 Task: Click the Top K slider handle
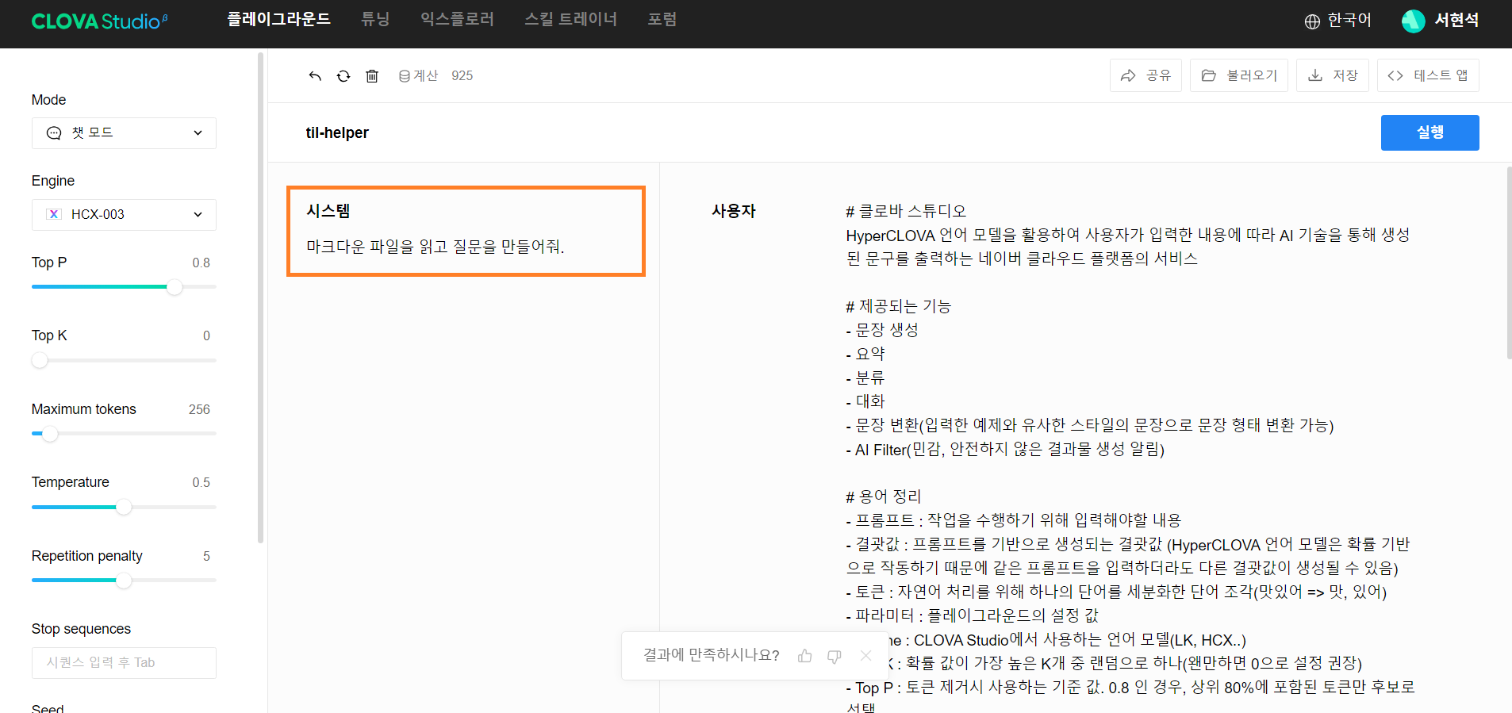(40, 361)
